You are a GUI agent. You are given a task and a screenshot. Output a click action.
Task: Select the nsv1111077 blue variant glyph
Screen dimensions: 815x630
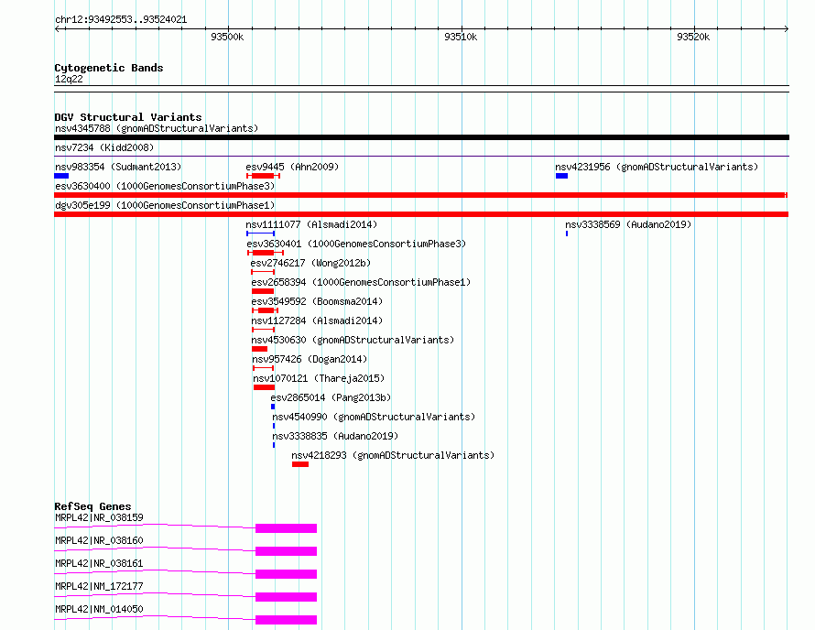point(260,234)
